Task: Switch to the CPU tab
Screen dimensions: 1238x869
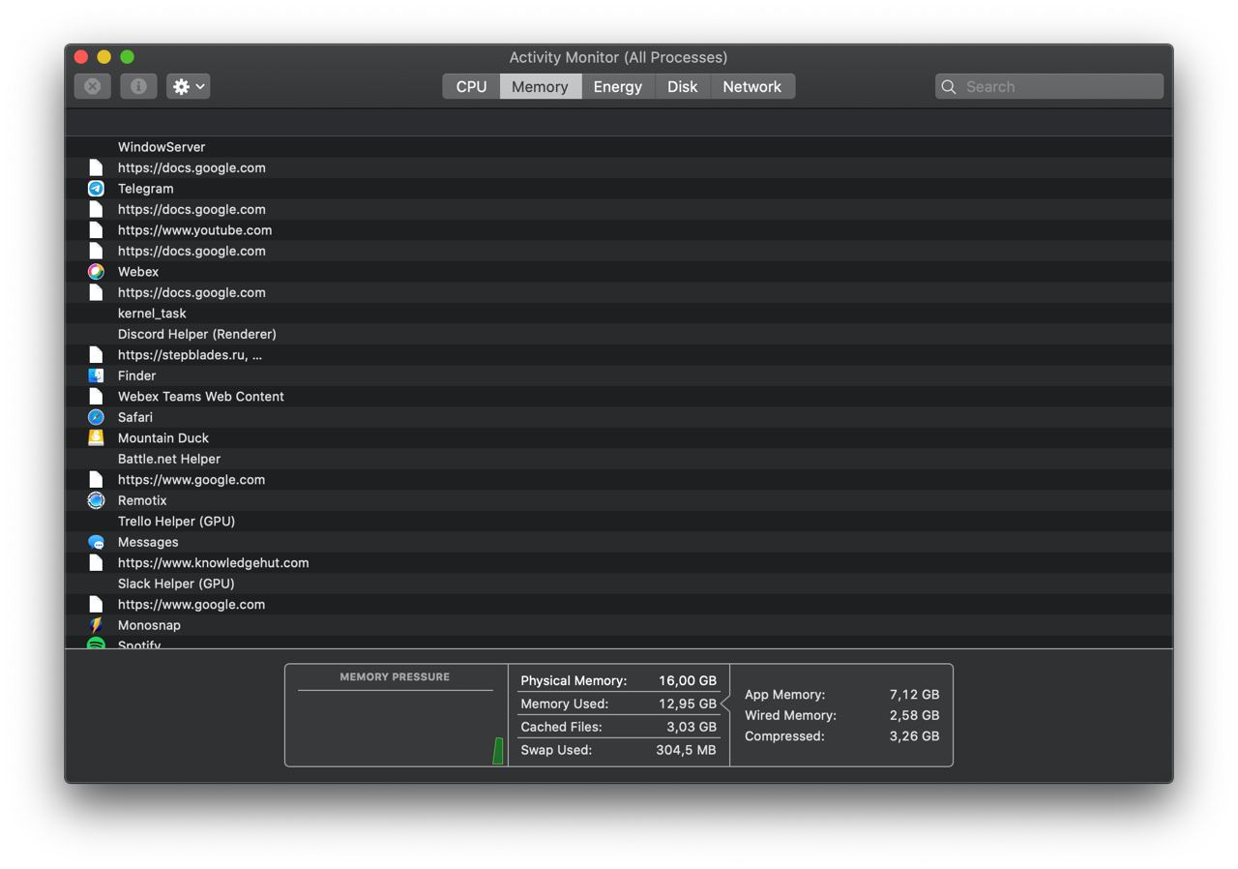Action: click(471, 86)
